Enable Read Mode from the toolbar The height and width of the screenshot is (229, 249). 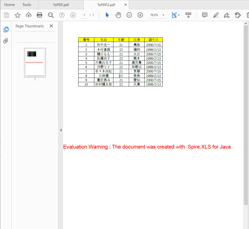coord(188,15)
